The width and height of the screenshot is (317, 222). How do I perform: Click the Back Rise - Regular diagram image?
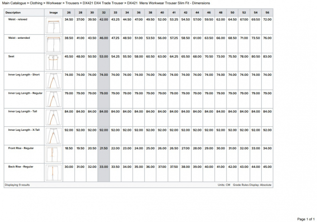(53, 172)
